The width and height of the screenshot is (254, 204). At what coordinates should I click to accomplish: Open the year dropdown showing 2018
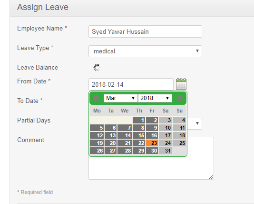click(155, 98)
